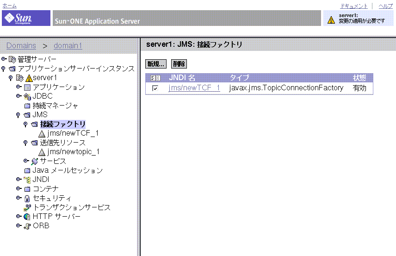396x256 pixels.
Task: Click the JDBC database icon
Action: click(x=27, y=97)
